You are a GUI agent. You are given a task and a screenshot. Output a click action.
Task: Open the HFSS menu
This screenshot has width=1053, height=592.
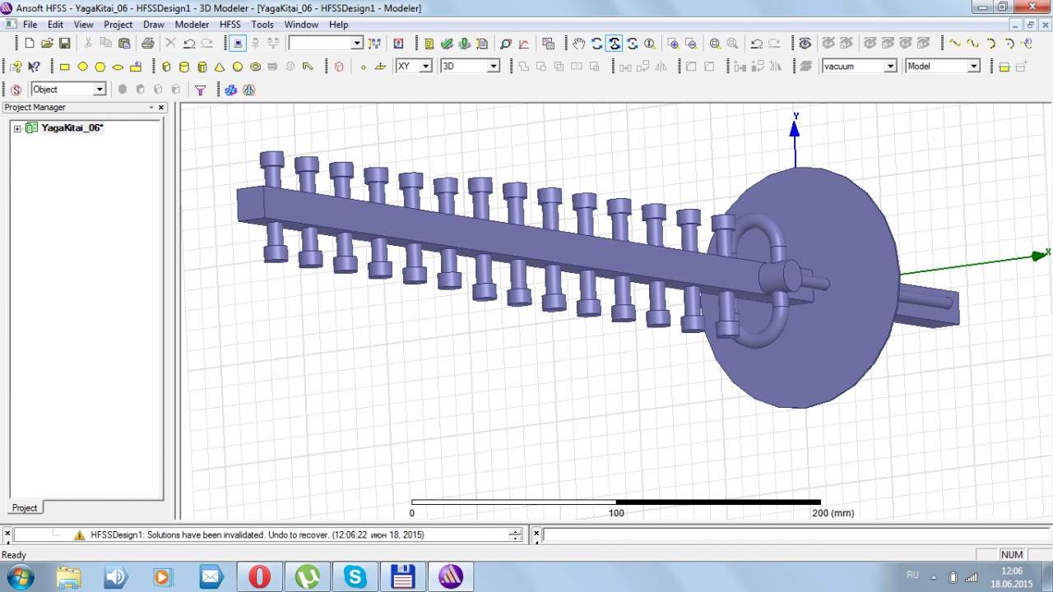[x=230, y=25]
